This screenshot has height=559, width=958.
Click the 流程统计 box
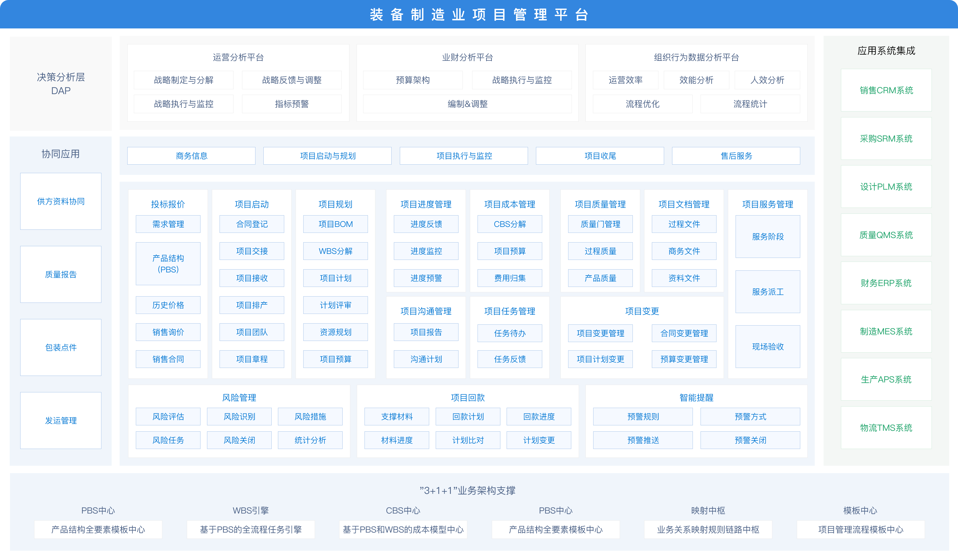pos(750,104)
